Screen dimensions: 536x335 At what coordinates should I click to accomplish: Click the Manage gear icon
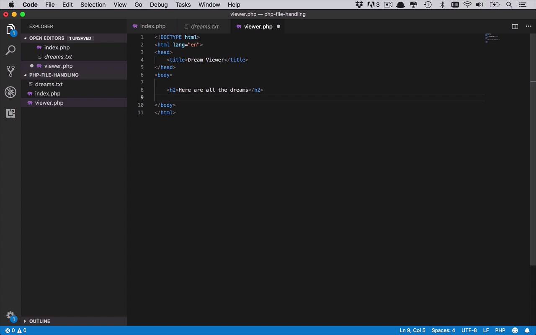click(x=10, y=316)
